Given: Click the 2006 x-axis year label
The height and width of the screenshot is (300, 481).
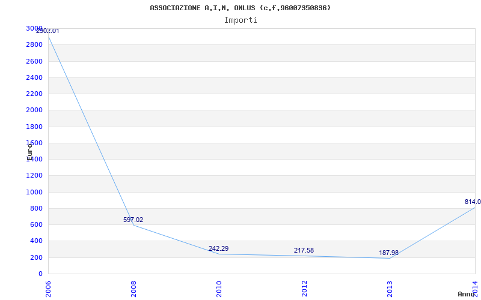Looking at the screenshot, I should pos(48,289).
